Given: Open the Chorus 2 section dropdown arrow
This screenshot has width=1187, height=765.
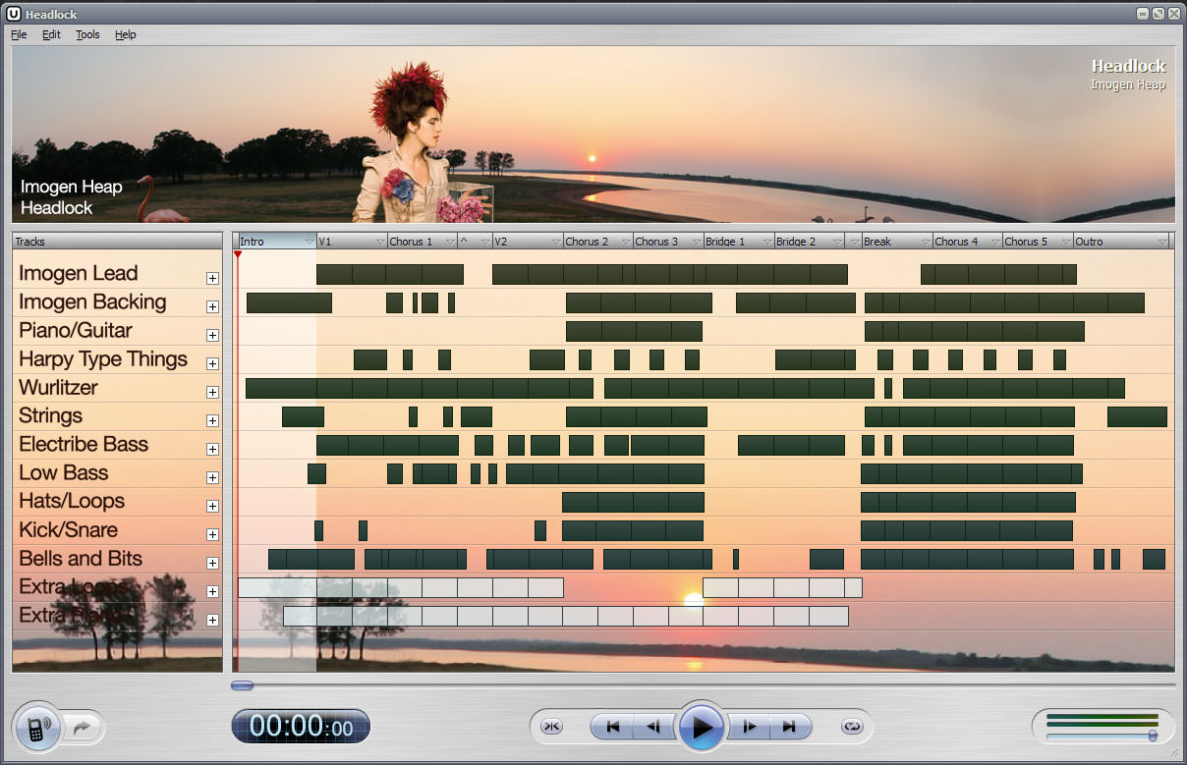Looking at the screenshot, I should point(626,242).
